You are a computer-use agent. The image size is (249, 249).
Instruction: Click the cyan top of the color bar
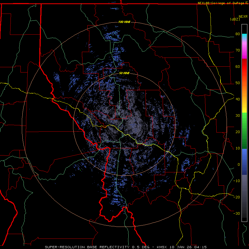pos(244,36)
